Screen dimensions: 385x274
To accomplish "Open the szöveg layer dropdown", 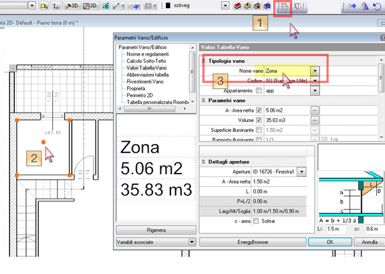I will 225,6.
